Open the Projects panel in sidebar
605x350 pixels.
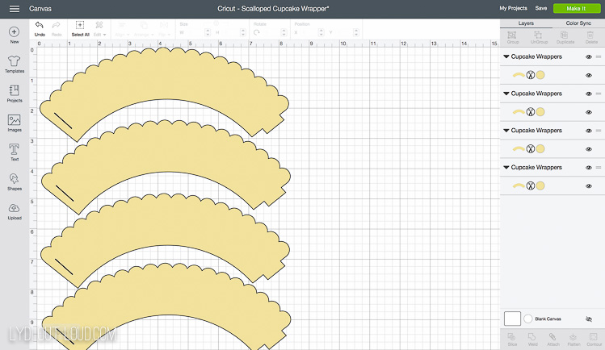click(15, 94)
